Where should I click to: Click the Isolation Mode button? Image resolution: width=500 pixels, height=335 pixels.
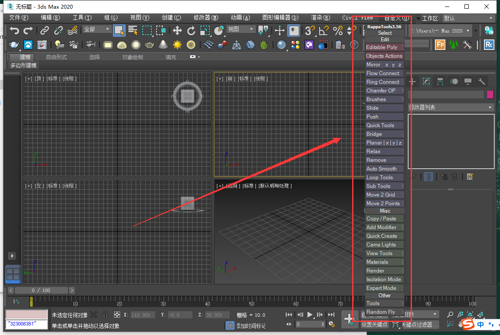[385, 279]
